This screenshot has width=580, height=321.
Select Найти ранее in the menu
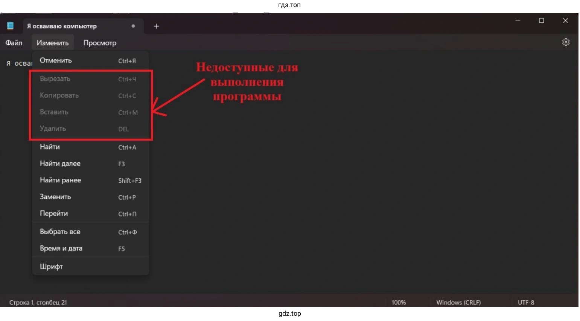pos(60,180)
